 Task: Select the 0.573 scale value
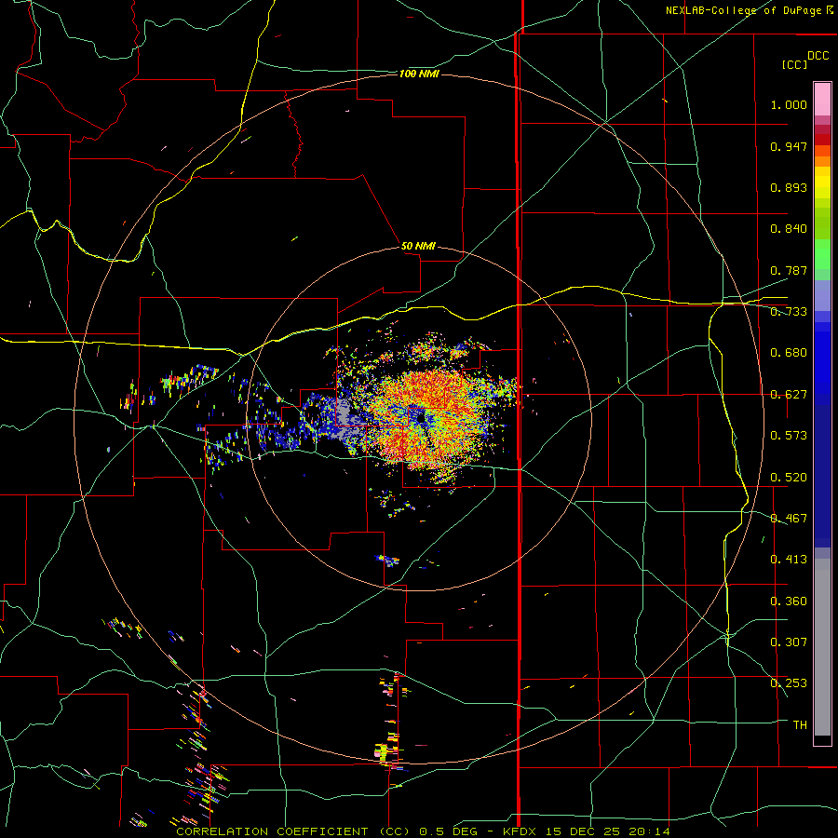pos(789,436)
